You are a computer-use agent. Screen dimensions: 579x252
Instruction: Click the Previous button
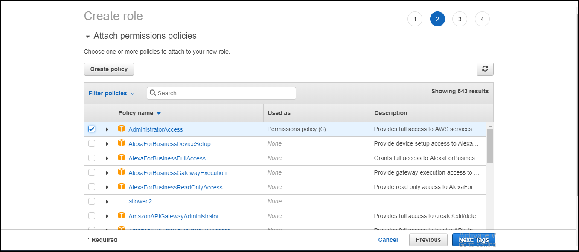click(x=428, y=240)
